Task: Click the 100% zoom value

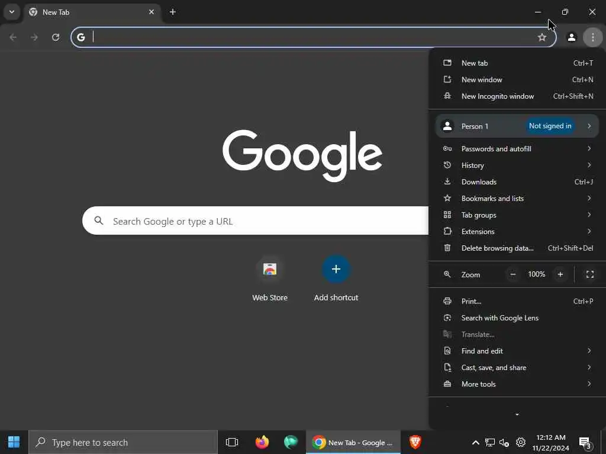Action: coord(536,274)
